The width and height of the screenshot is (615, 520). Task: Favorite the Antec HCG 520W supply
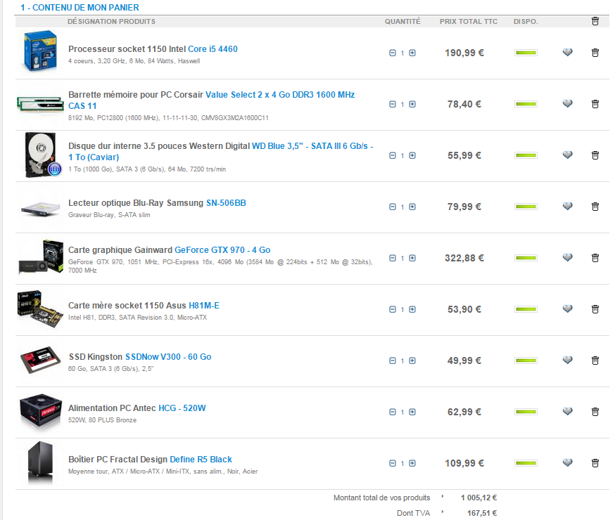568,411
